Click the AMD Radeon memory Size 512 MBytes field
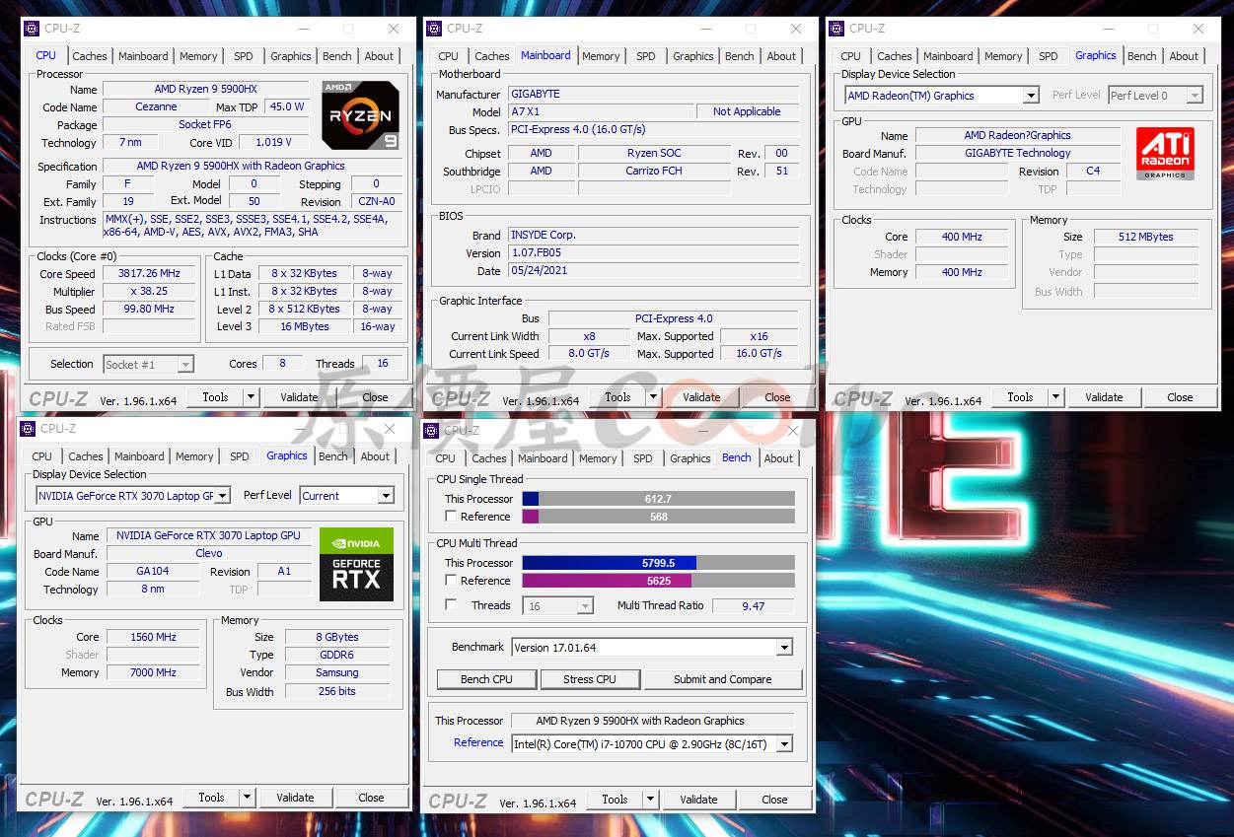The image size is (1234, 837). coord(1146,237)
